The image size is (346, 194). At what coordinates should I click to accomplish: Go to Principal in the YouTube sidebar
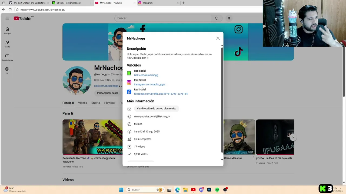(x=7, y=31)
